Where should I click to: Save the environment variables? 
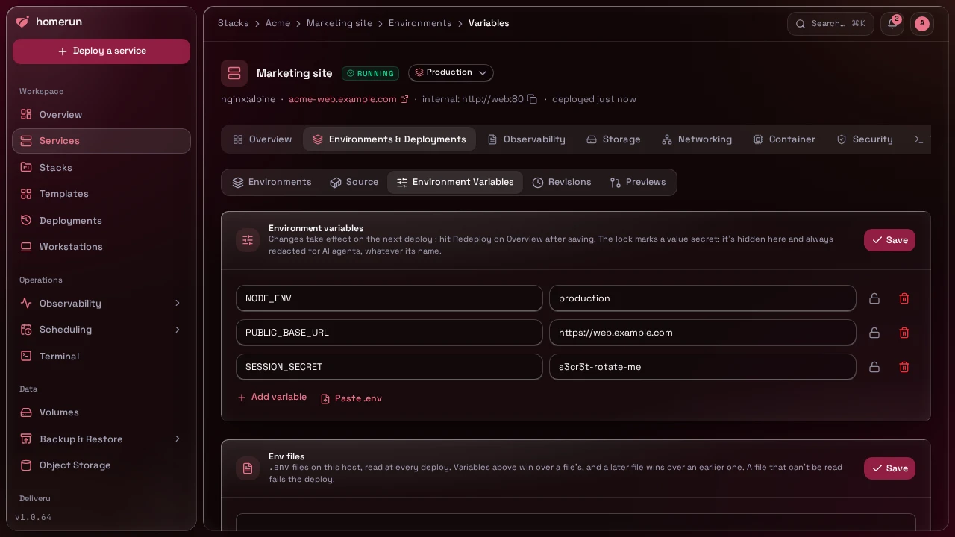coord(889,240)
